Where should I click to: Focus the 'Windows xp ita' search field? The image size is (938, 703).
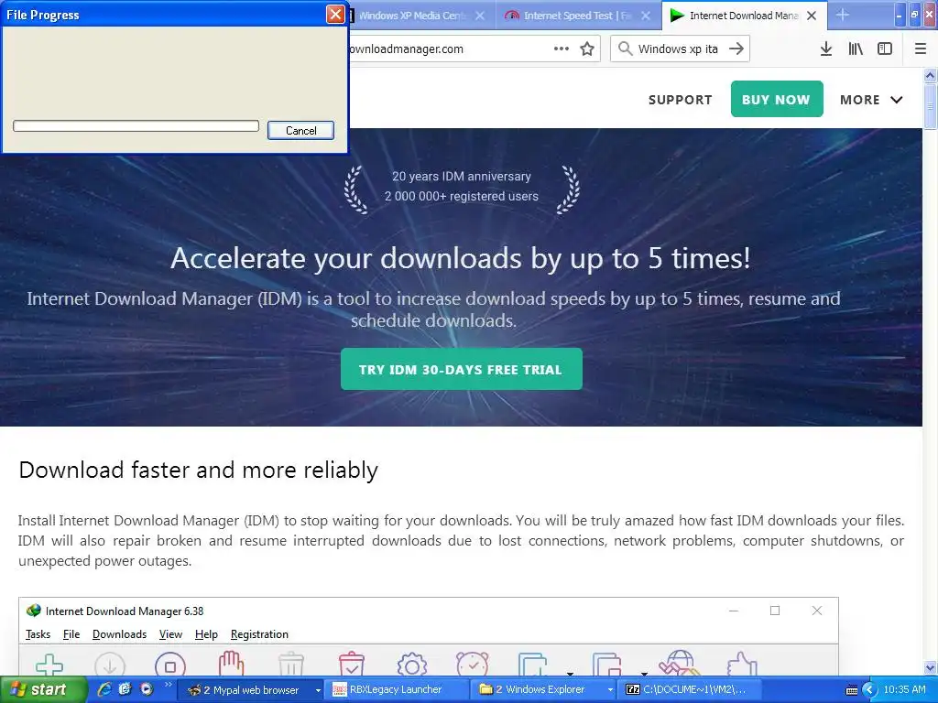[x=678, y=49]
